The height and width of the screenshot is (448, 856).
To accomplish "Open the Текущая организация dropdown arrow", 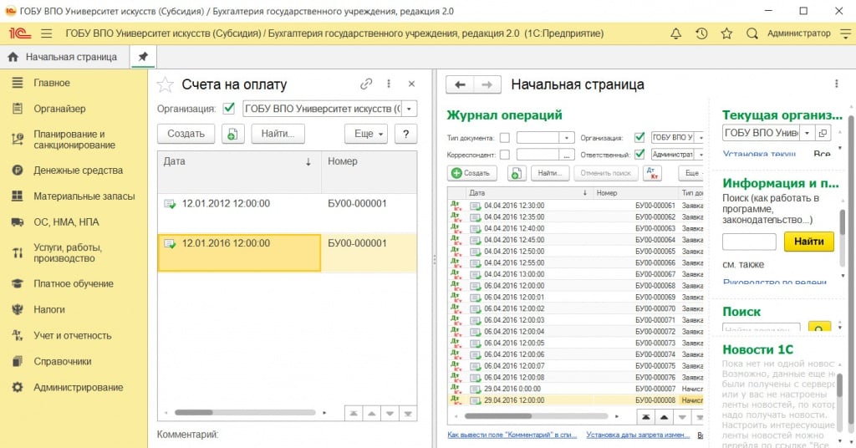I will pyautogui.click(x=806, y=133).
